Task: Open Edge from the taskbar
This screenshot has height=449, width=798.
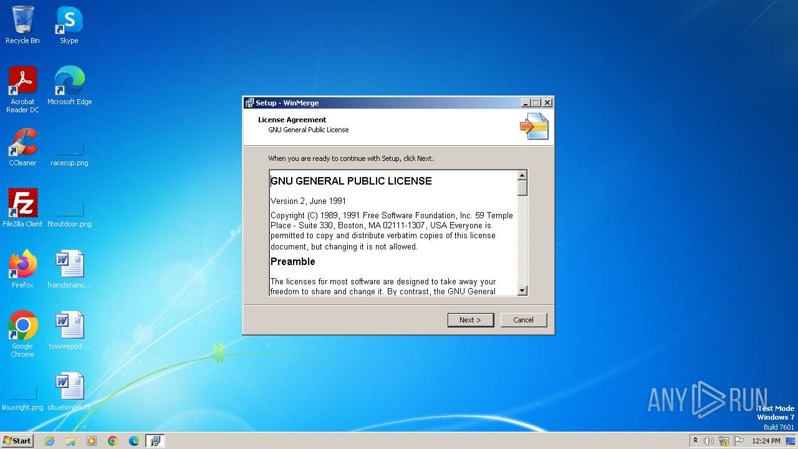Action: point(134,441)
